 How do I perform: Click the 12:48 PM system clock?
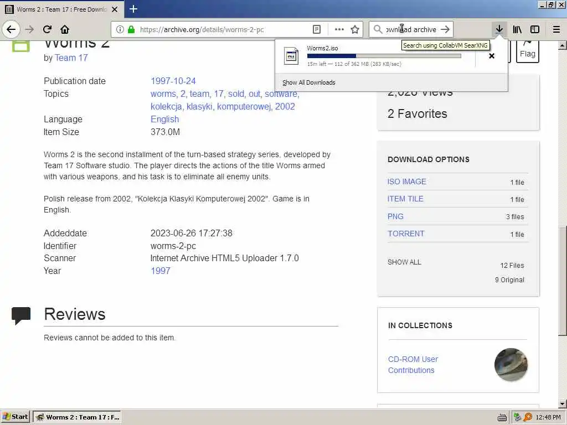(x=548, y=417)
